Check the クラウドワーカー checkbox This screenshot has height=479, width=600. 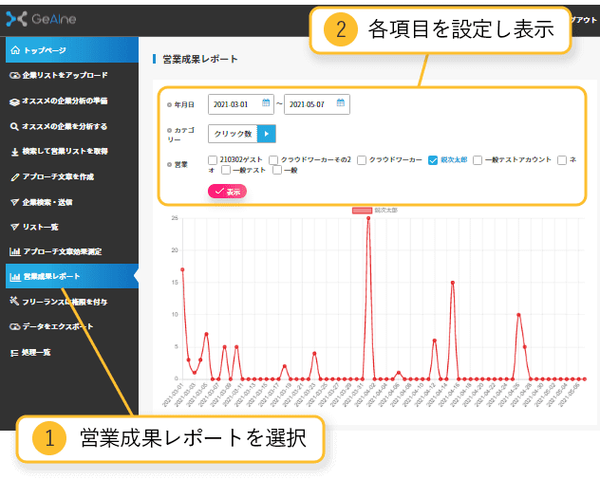[362, 159]
